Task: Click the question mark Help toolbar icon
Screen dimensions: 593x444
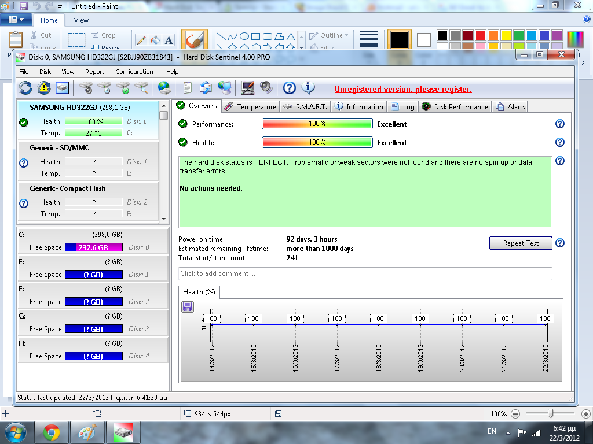Action: (x=290, y=88)
